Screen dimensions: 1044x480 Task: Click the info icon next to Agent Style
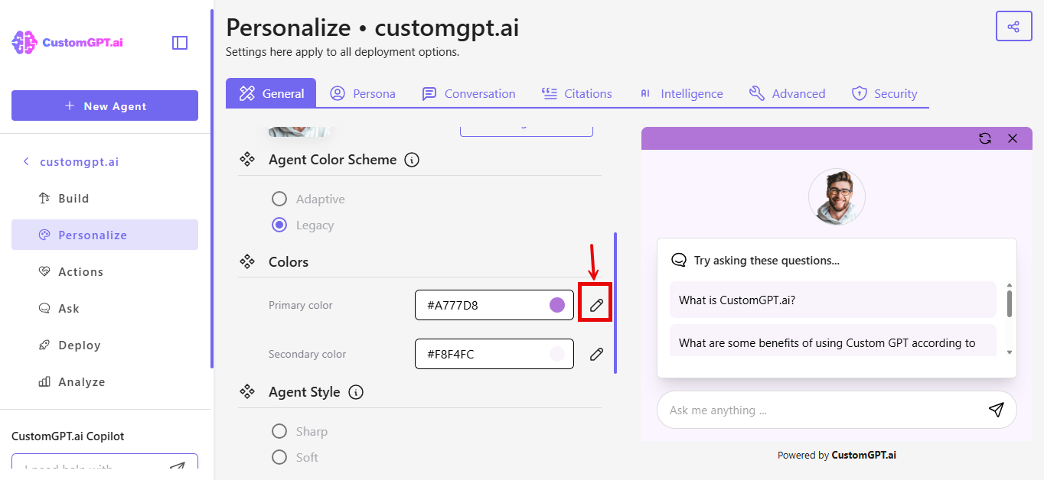pyautogui.click(x=355, y=392)
